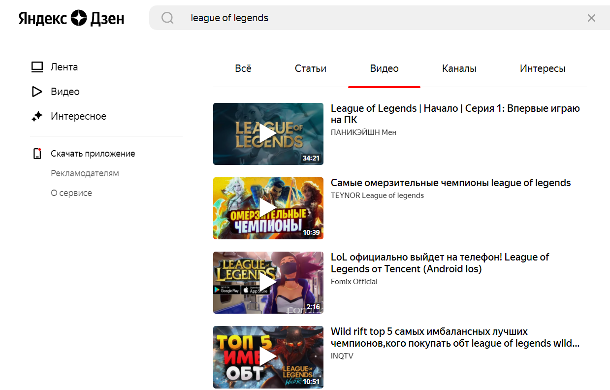Click inside the league of legends search field

tap(374, 18)
